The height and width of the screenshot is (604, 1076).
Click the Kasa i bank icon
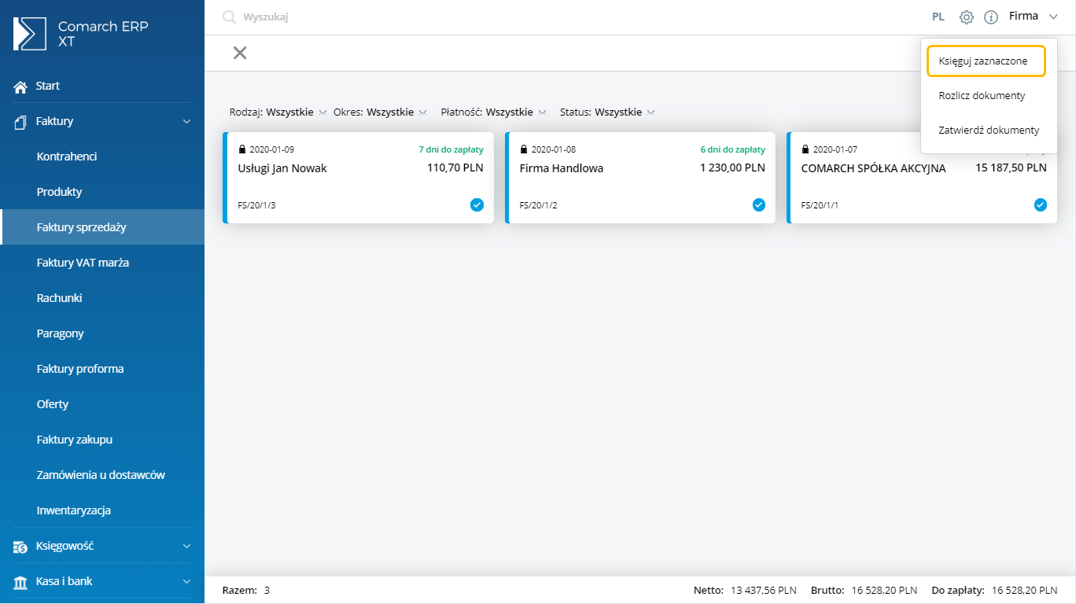(21, 582)
